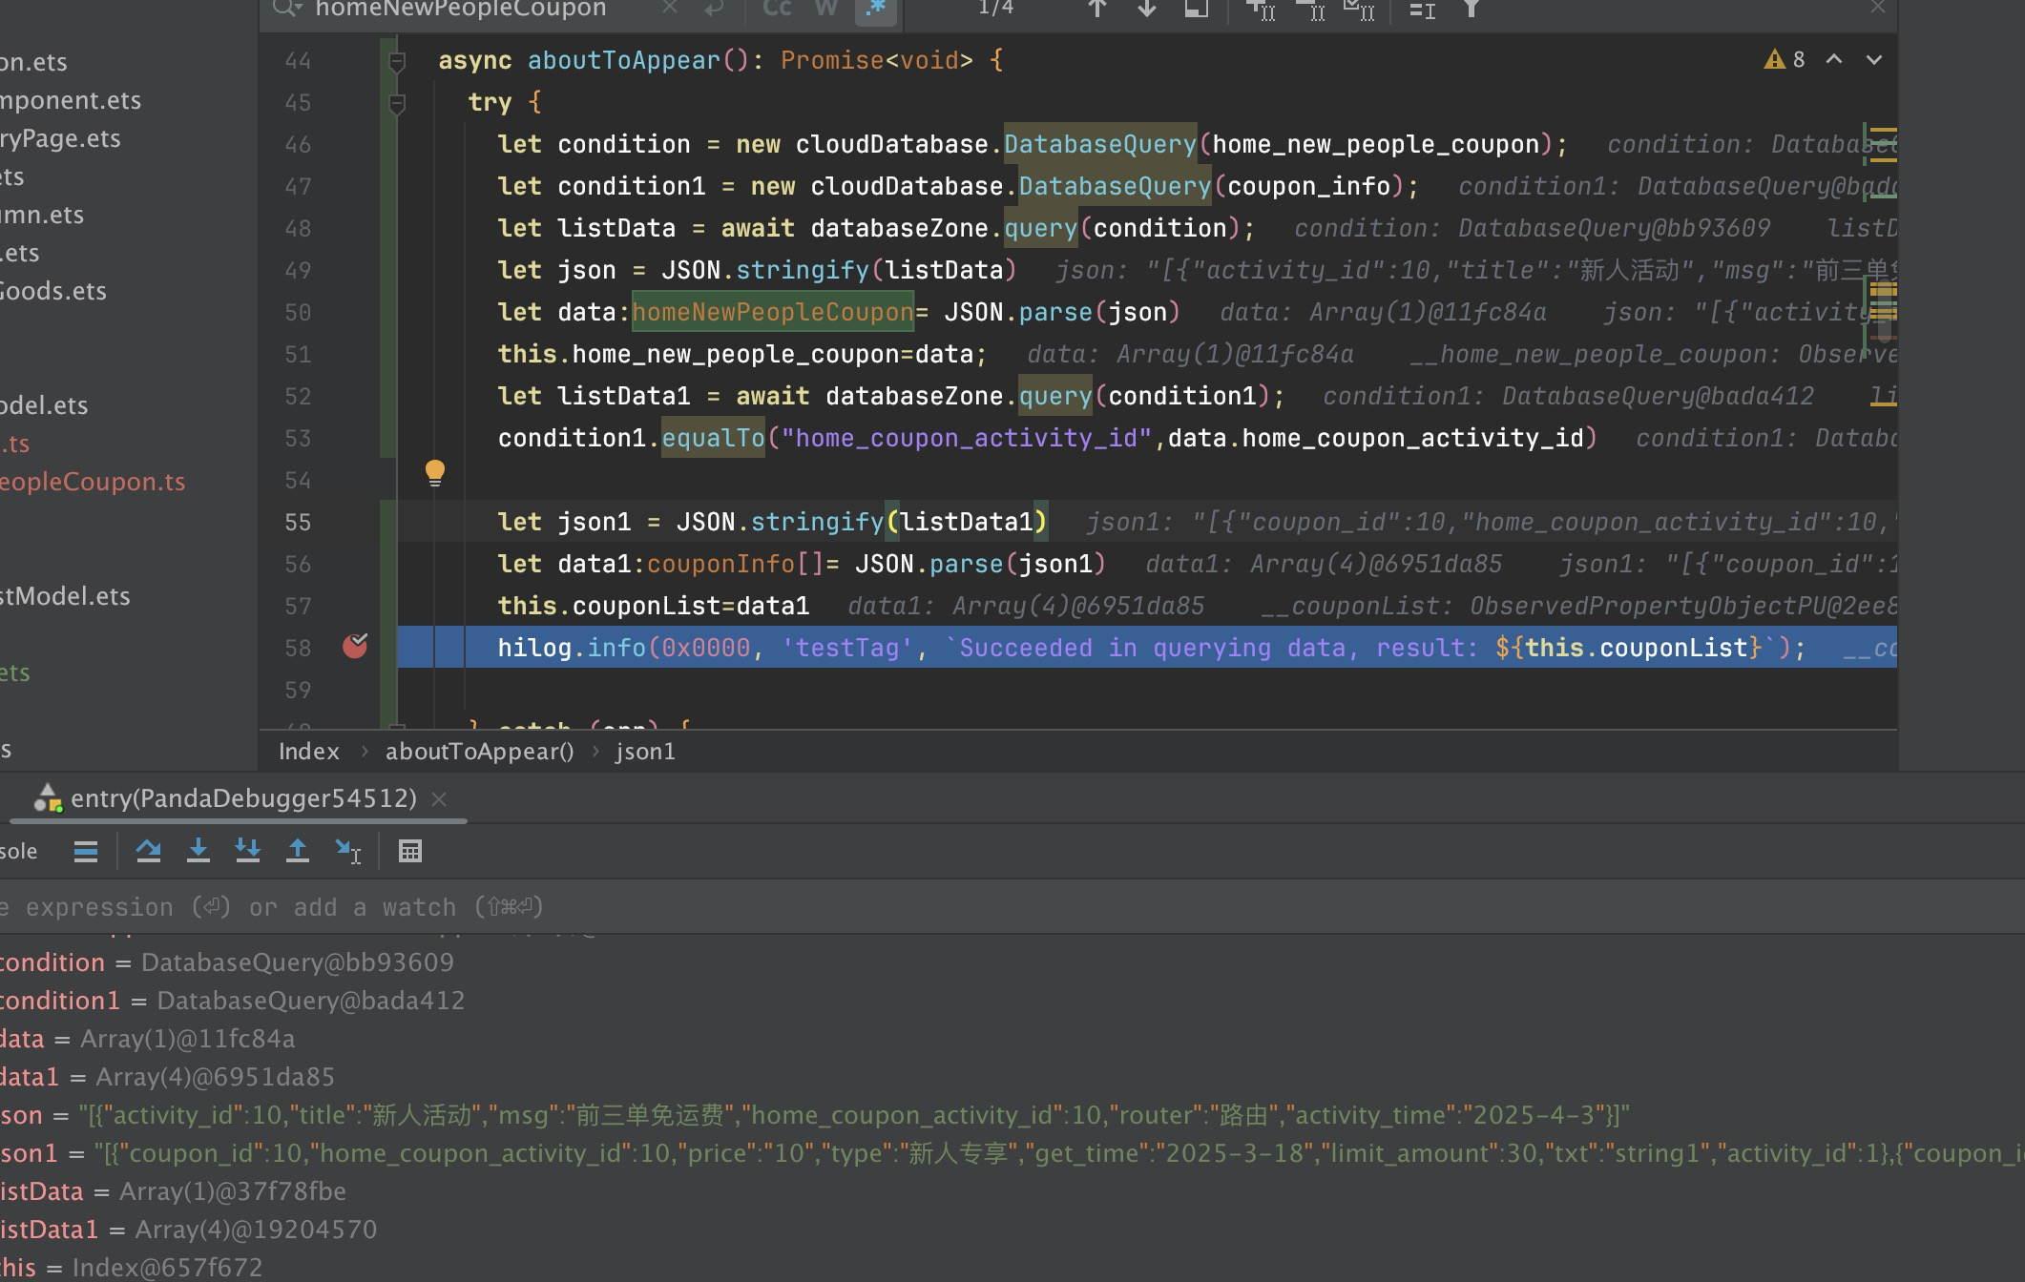
Task: Collapse the try block fold marker
Action: 397,103
